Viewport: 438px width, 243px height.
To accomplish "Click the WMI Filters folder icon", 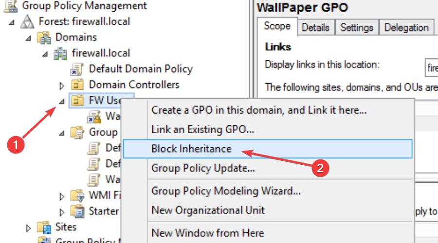I will 78,195.
